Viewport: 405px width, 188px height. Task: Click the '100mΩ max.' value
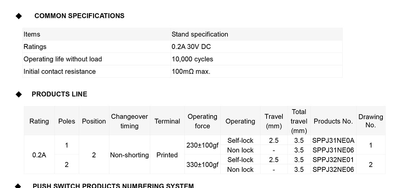[191, 71]
